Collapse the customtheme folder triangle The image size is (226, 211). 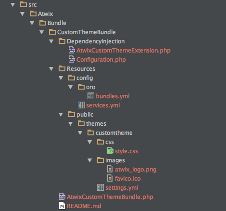click(x=80, y=133)
